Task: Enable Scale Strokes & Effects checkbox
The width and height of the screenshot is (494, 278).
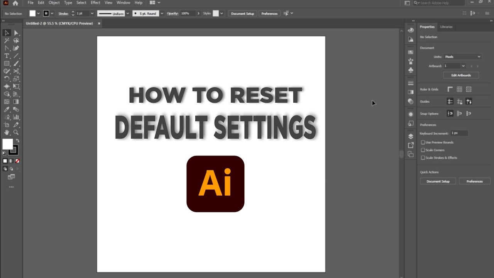Action: pyautogui.click(x=423, y=158)
